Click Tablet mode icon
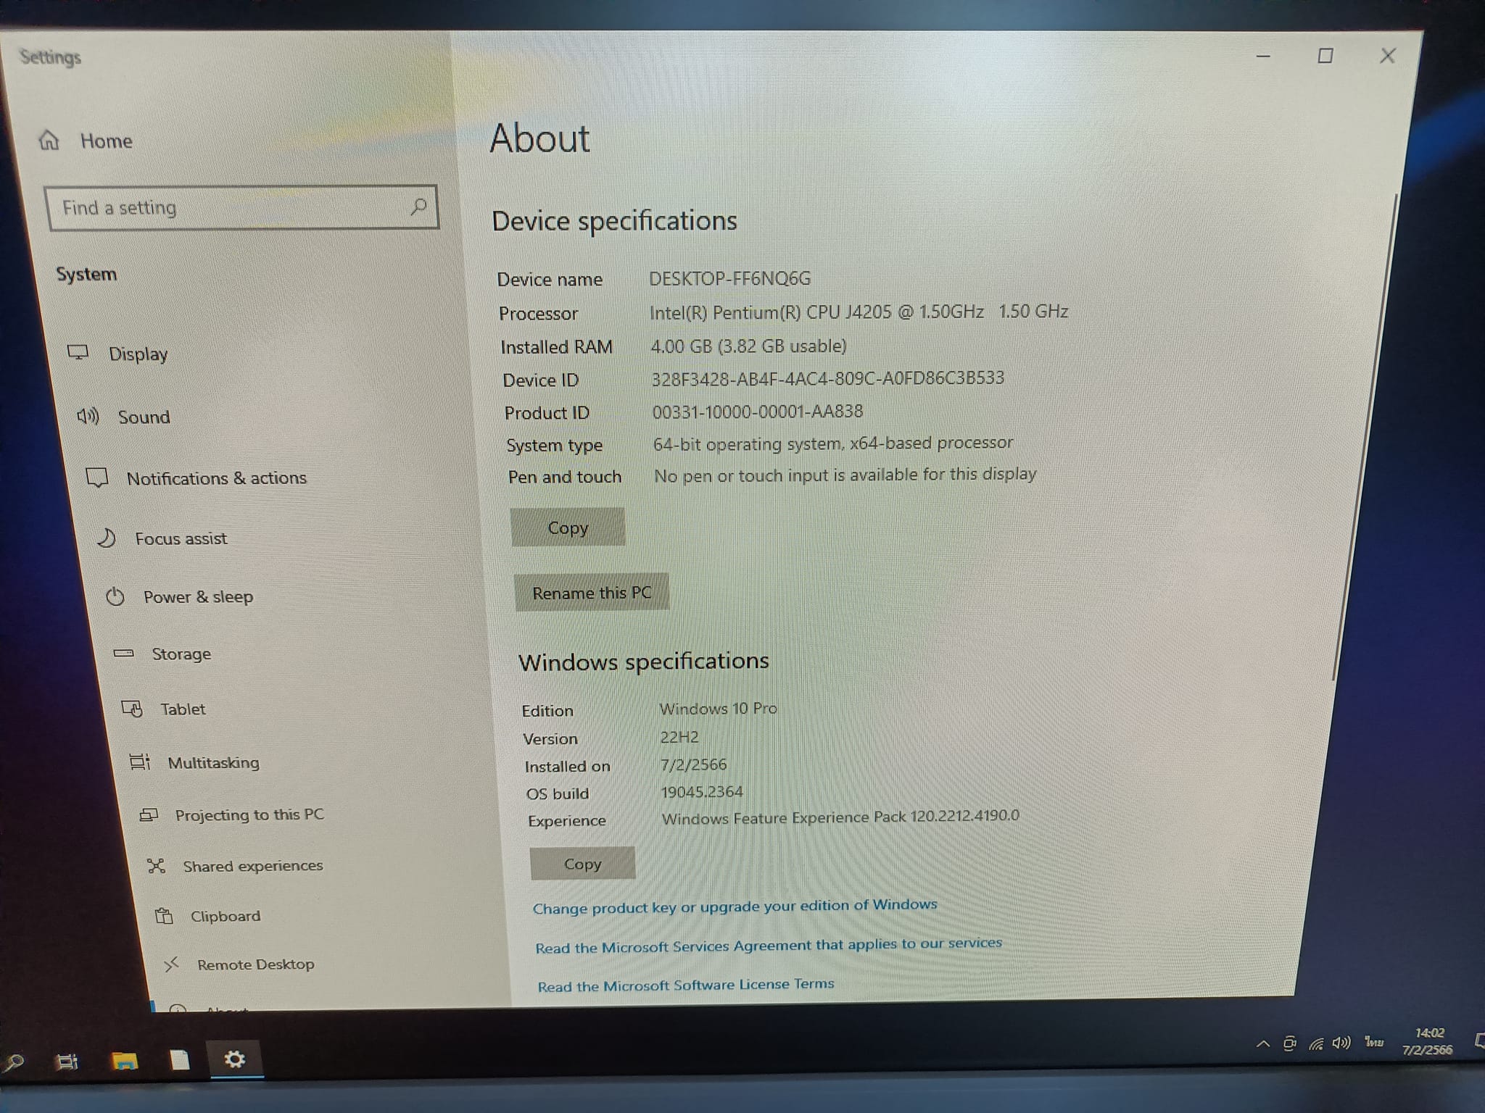This screenshot has height=1113, width=1485. click(x=132, y=708)
